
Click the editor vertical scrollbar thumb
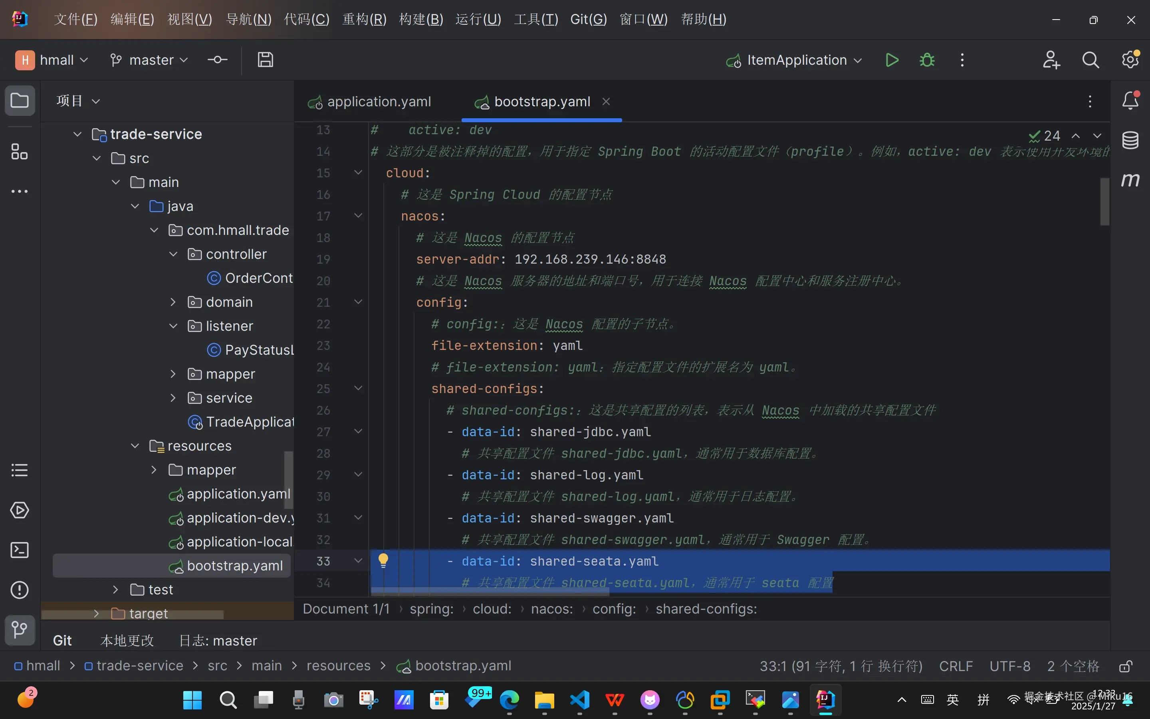(1104, 202)
